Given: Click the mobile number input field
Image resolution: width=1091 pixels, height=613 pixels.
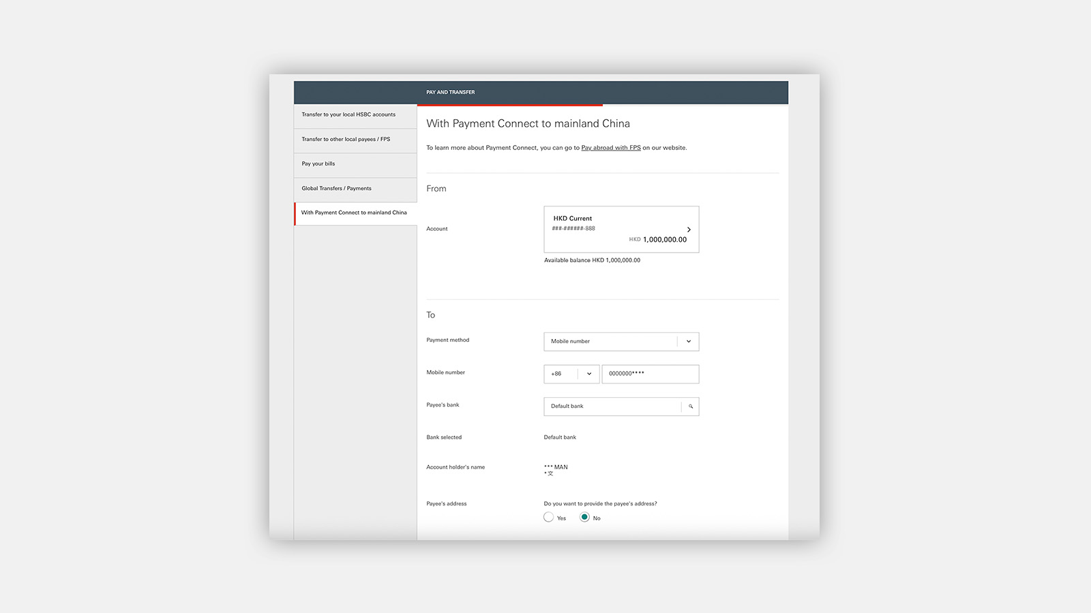Looking at the screenshot, I should [x=651, y=374].
